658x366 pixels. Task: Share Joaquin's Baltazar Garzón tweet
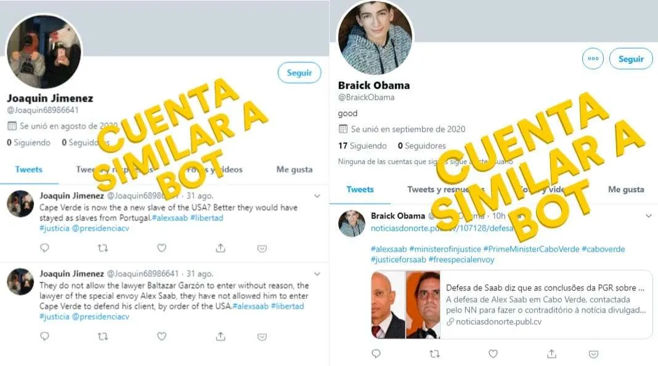pyautogui.click(x=221, y=336)
